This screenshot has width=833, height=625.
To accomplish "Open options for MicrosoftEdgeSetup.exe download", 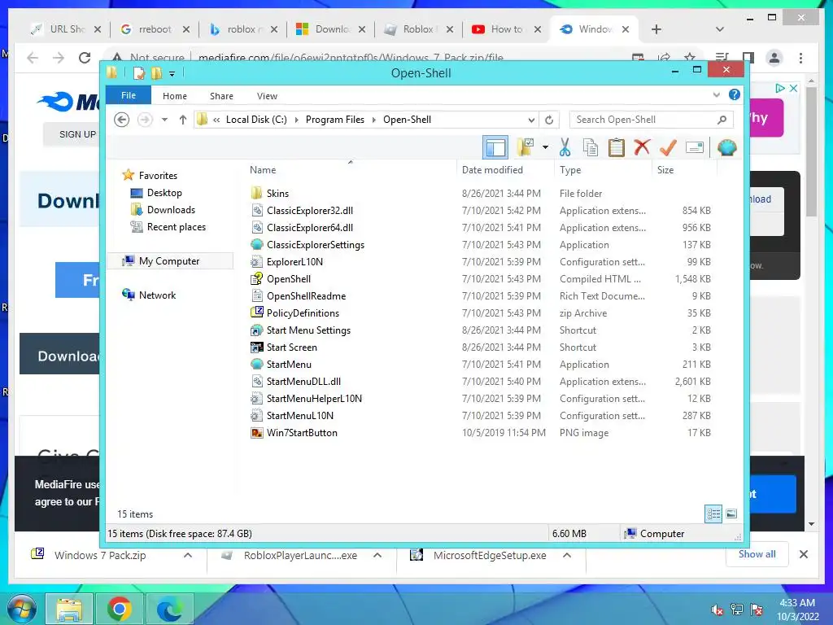I will (x=567, y=555).
